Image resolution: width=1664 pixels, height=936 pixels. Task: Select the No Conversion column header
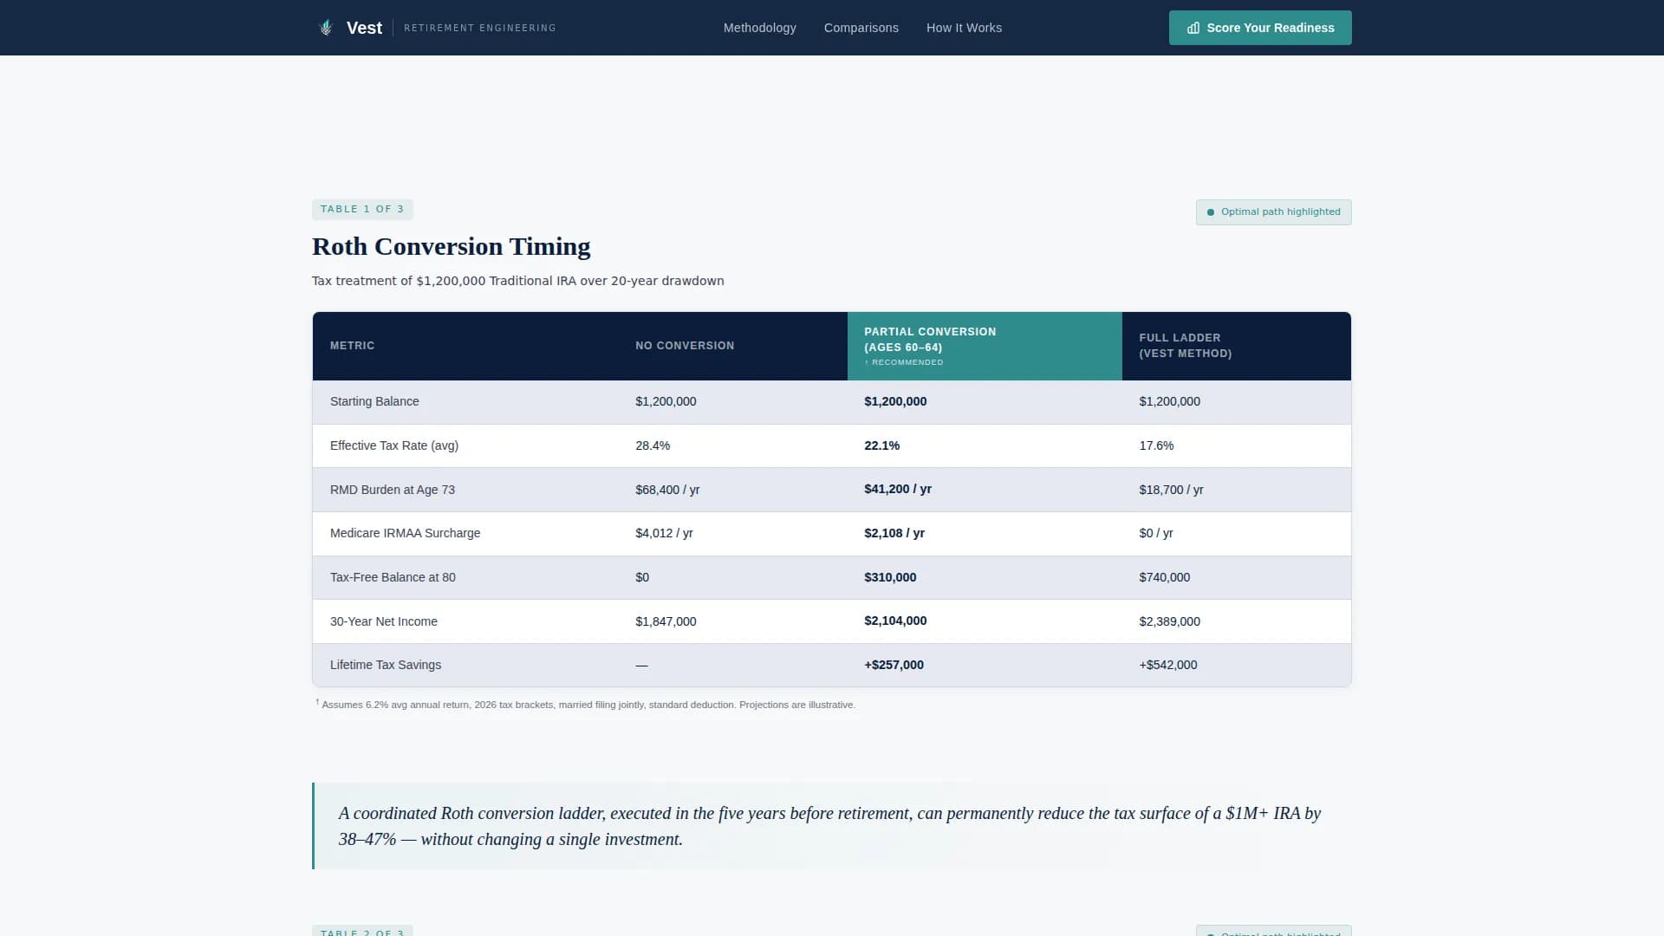(685, 346)
